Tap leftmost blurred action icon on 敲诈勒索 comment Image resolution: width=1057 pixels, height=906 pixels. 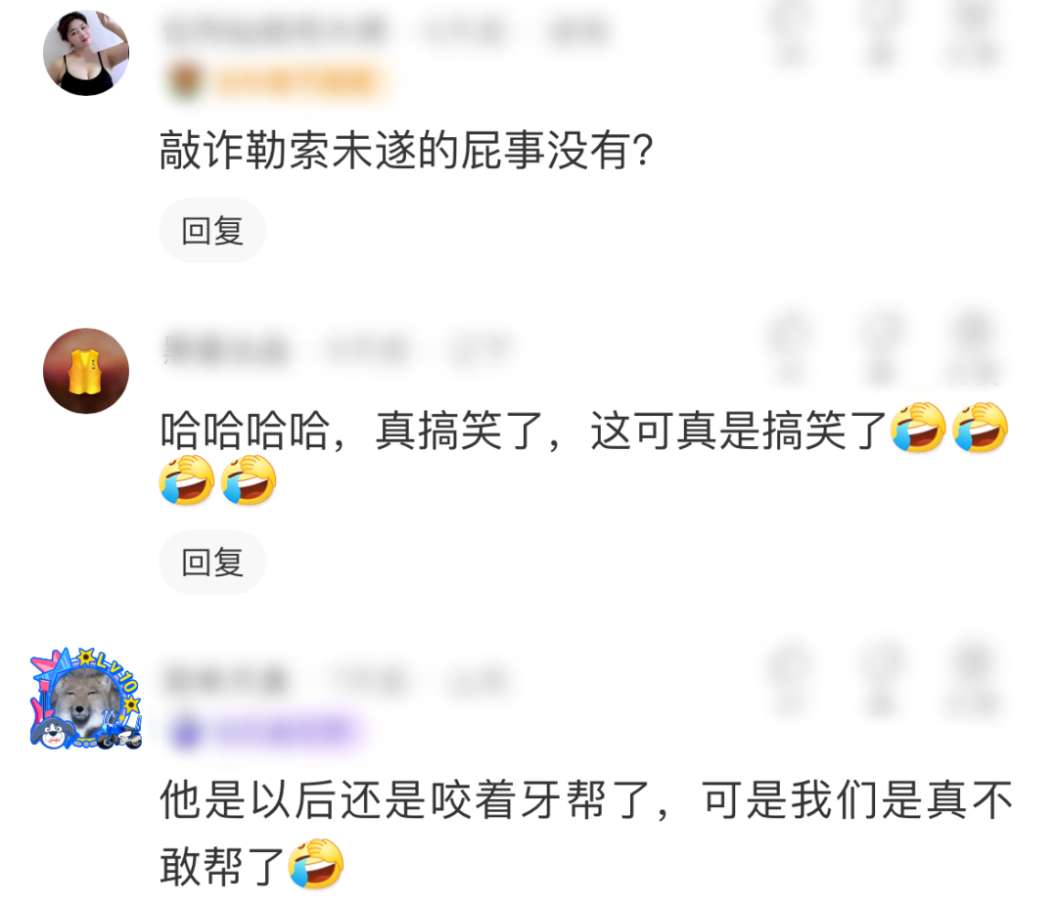(791, 33)
